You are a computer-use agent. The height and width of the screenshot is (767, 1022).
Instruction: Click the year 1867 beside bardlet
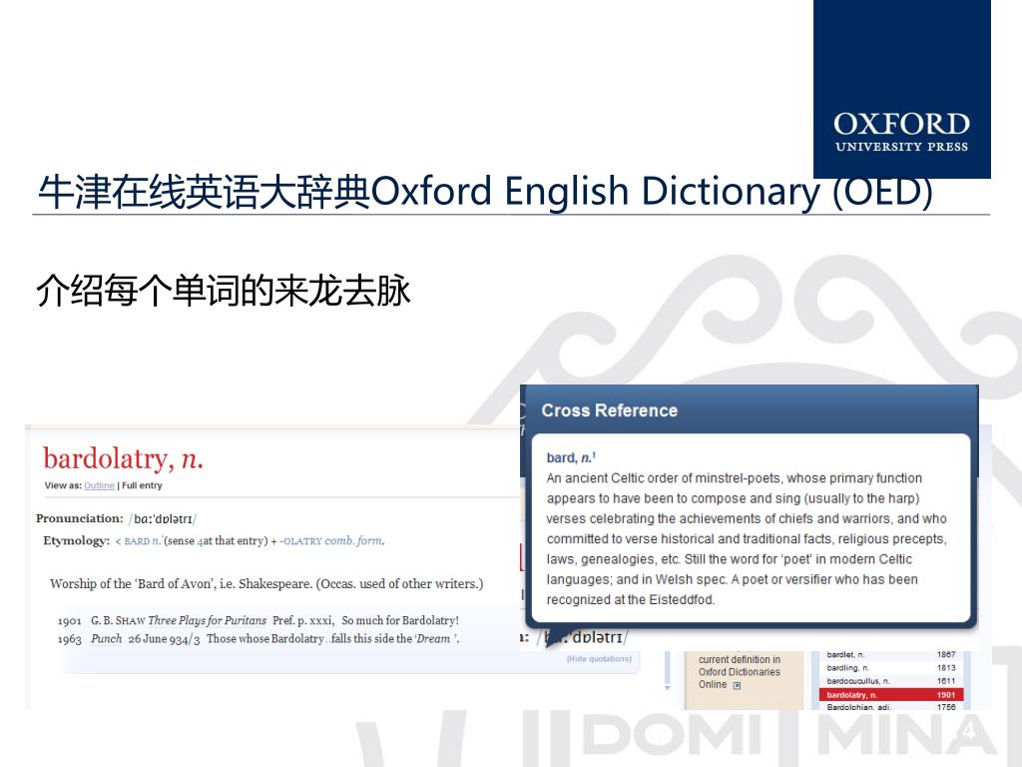tap(946, 654)
